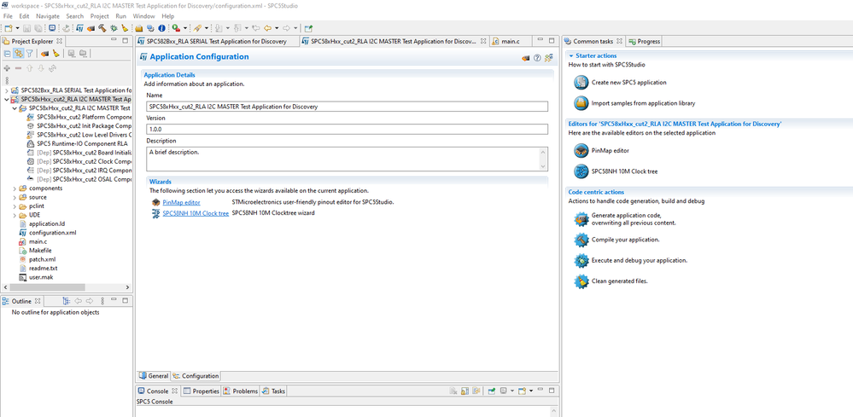The height and width of the screenshot is (417, 853).
Task: Open dropdown next to new wizard toolbar icon
Action: [17, 28]
